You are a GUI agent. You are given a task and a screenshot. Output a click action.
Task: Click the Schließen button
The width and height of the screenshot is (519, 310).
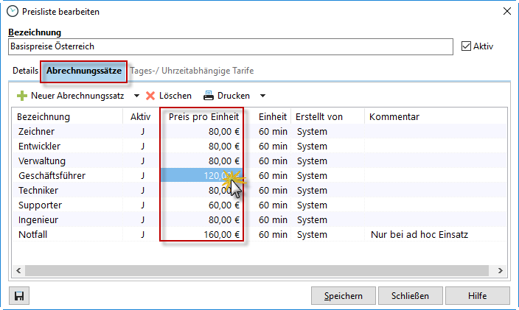pos(408,296)
